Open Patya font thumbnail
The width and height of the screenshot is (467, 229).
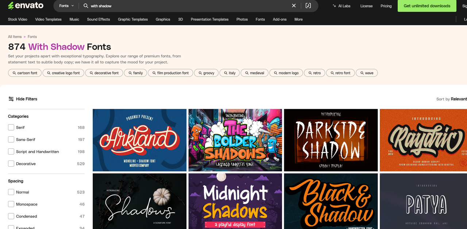(423, 201)
